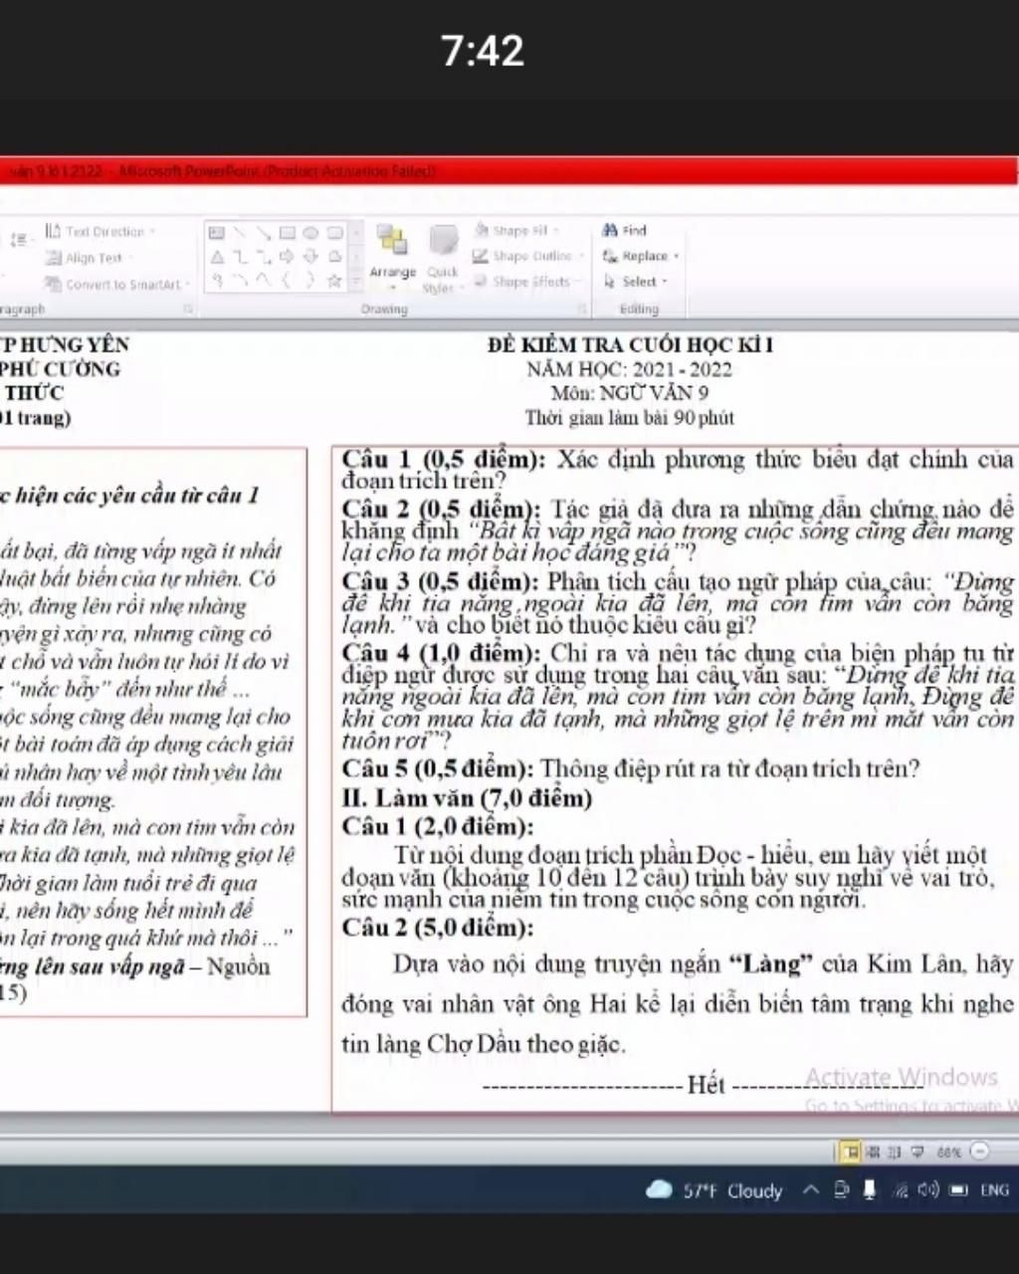Select the Text Box shape in gallery
The height and width of the screenshot is (1274, 1019).
tap(216, 233)
